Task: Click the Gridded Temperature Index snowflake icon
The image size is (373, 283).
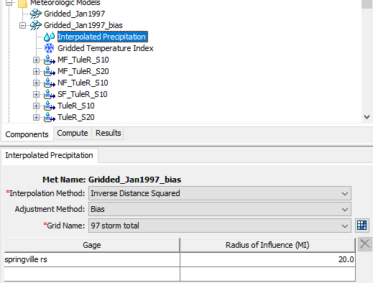Action: point(50,48)
